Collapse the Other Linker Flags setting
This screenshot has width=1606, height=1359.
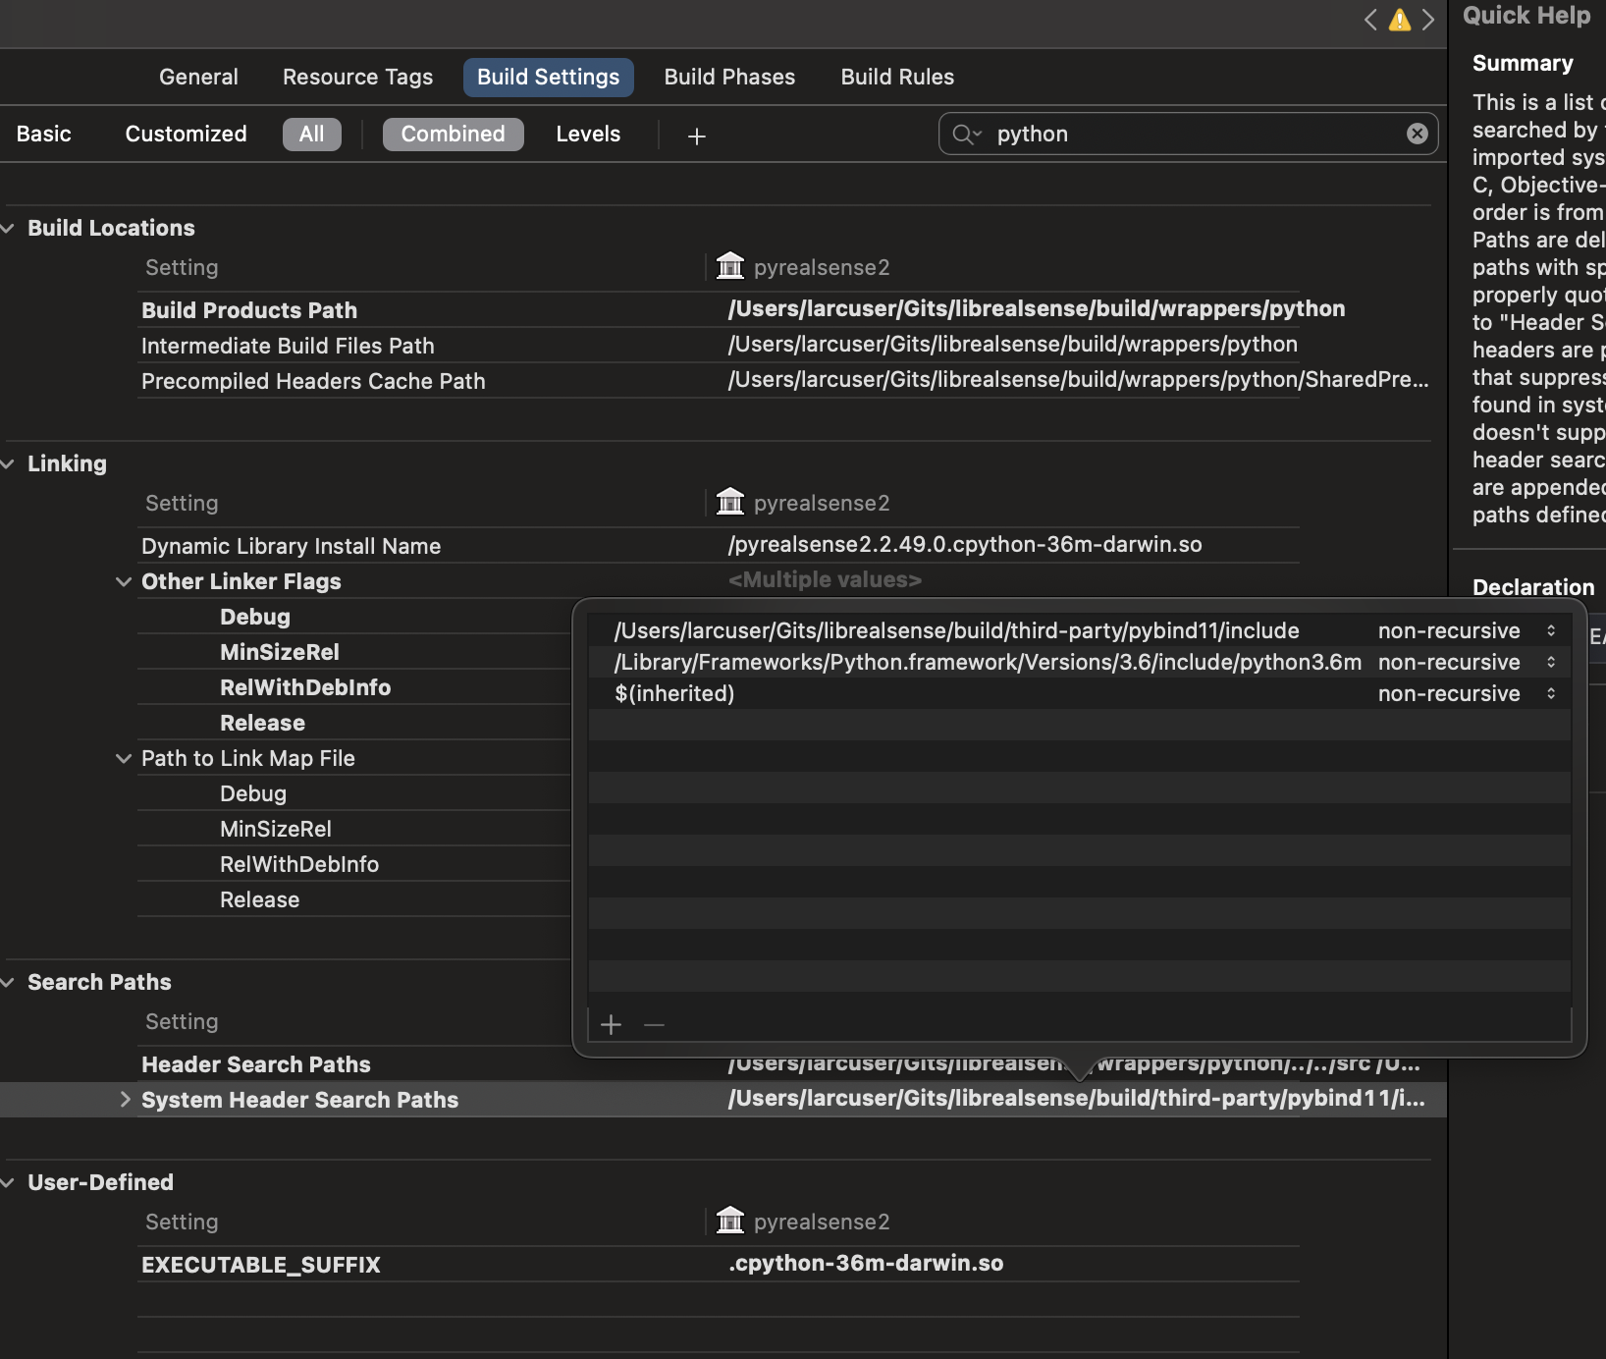[x=124, y=581]
